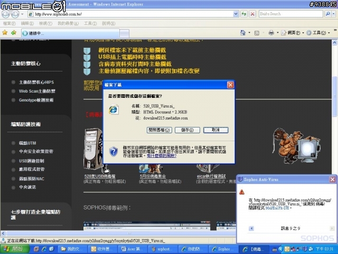Click the address bar URL field
The height and width of the screenshot is (254, 338).
pyautogui.click(x=130, y=14)
